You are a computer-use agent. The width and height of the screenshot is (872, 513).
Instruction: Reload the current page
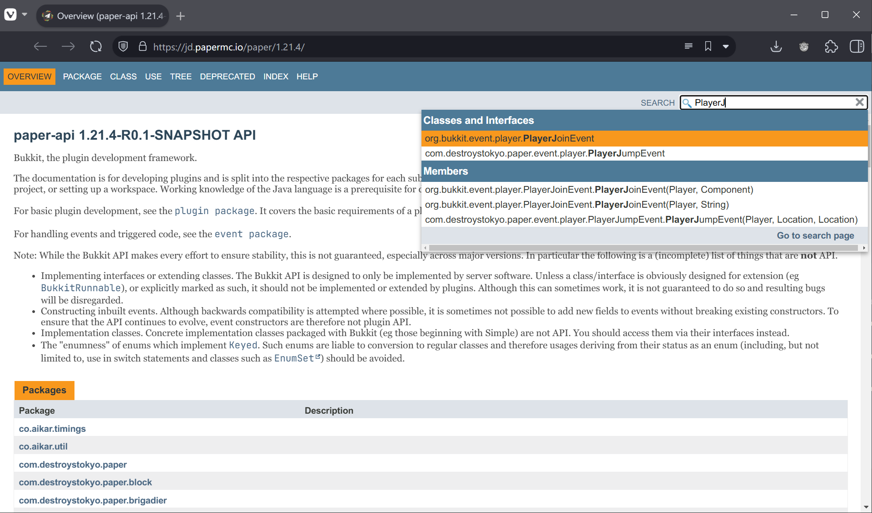(x=95, y=46)
